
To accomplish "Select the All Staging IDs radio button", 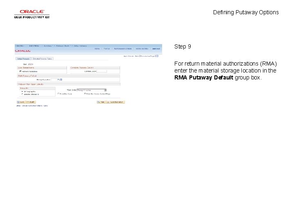I will (22, 92).
